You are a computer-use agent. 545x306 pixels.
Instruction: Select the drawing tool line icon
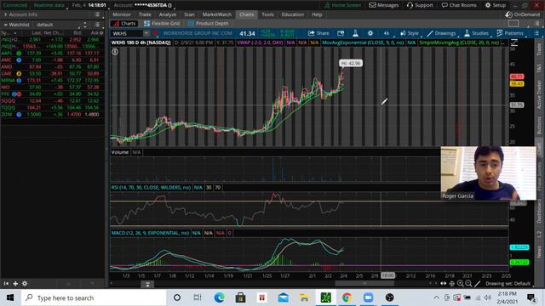[478, 283]
